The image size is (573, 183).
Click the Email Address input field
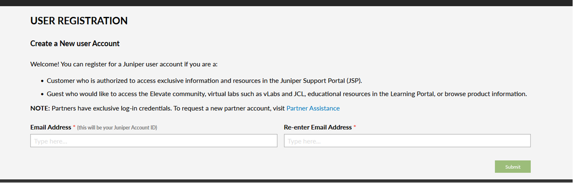pyautogui.click(x=153, y=141)
